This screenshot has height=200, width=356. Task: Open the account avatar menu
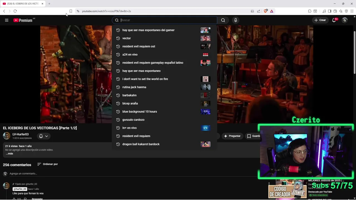(345, 20)
